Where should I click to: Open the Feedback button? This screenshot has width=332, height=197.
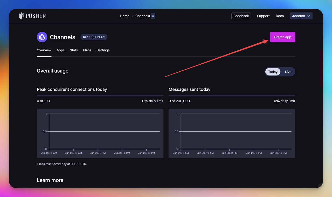[x=241, y=16]
